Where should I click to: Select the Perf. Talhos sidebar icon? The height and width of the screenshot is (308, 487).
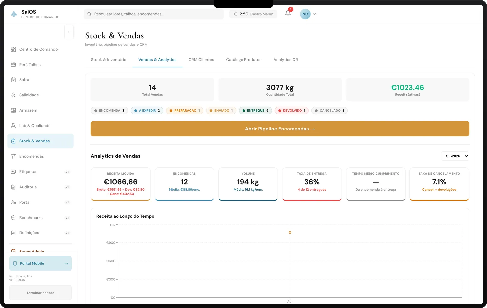click(x=13, y=64)
